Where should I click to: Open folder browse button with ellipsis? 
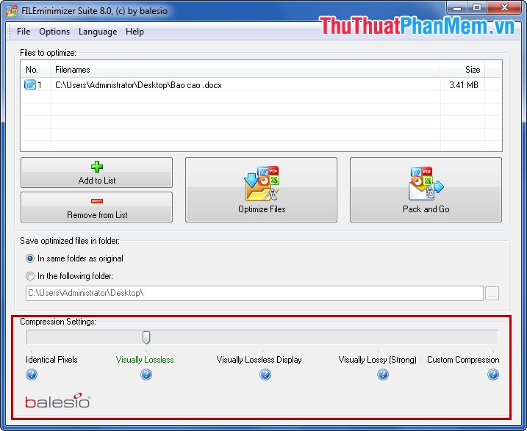pos(492,294)
